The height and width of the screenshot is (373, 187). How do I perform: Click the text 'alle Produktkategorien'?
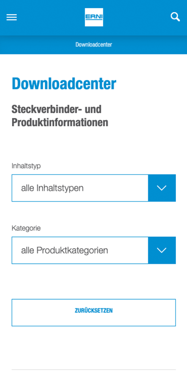coord(64,251)
